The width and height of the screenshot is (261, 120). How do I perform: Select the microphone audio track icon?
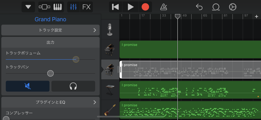point(110,30)
